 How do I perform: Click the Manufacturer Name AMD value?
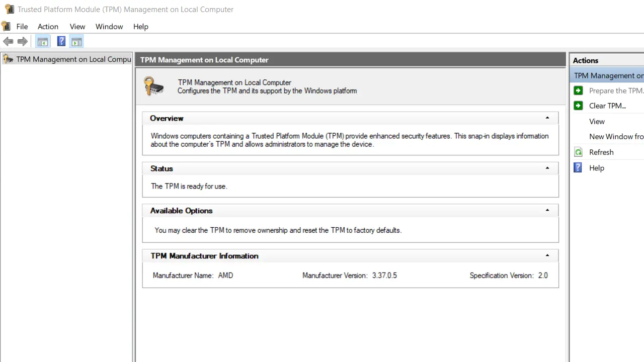point(225,276)
